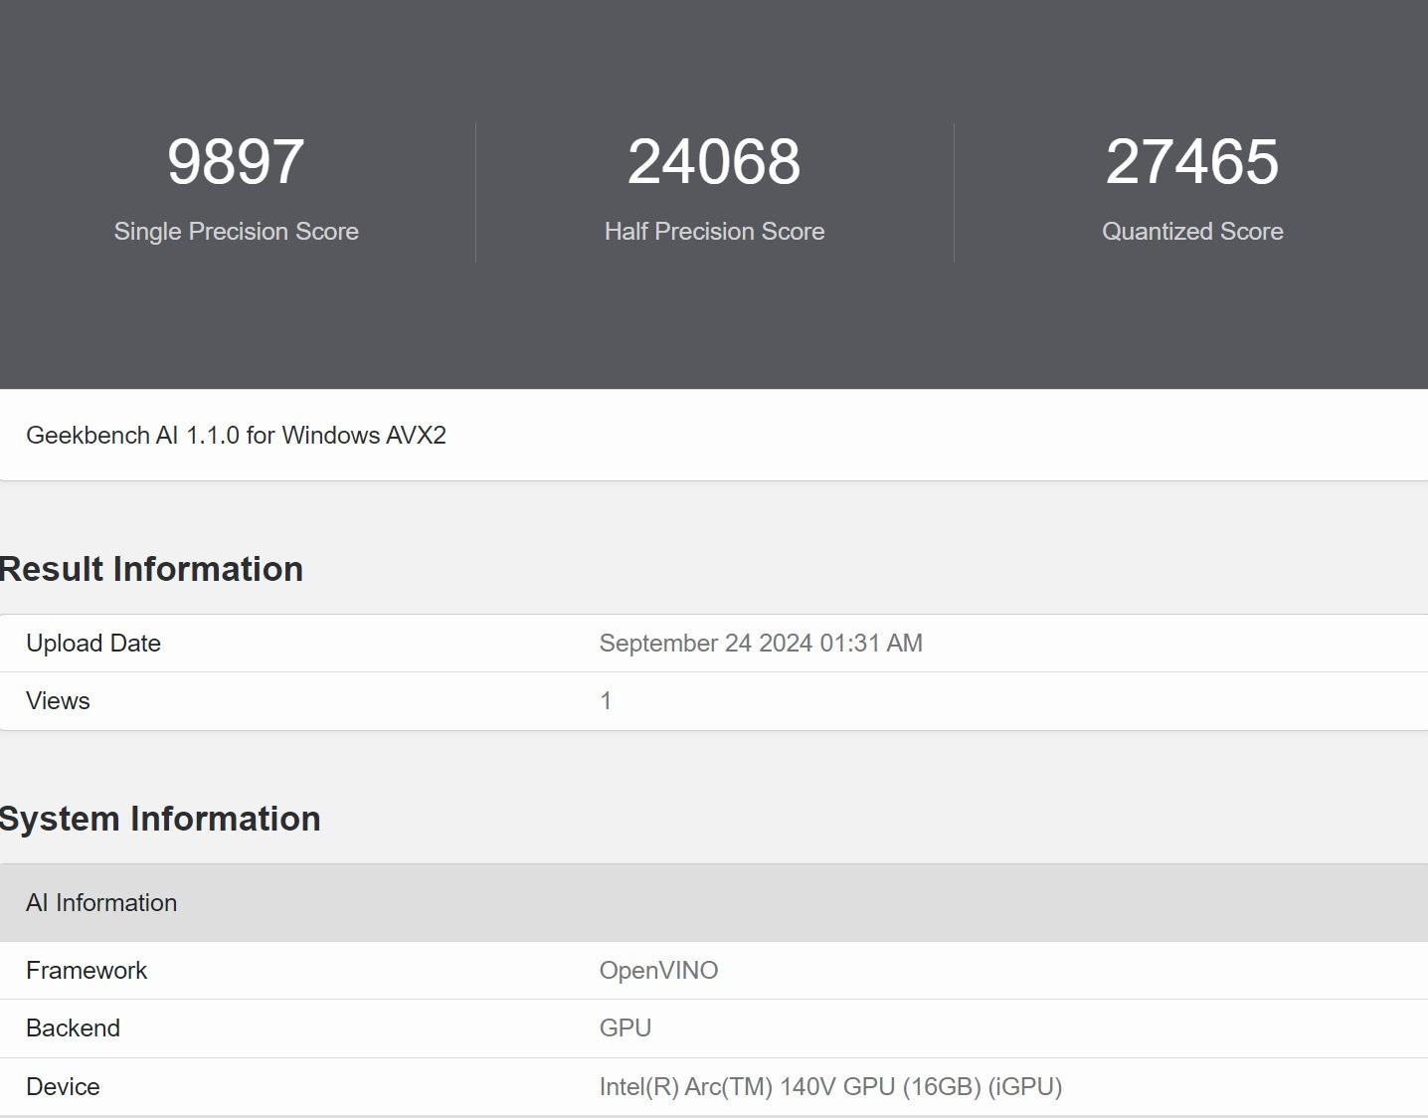Click the Single Precision Score label
The width and height of the screenshot is (1428, 1118).
pos(236,231)
